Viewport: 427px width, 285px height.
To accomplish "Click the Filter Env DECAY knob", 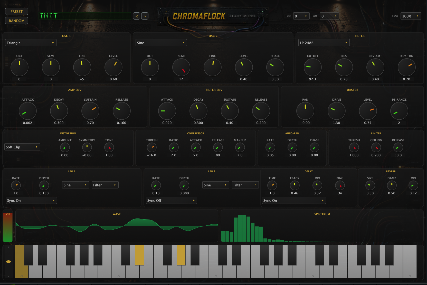I will pos(198,111).
